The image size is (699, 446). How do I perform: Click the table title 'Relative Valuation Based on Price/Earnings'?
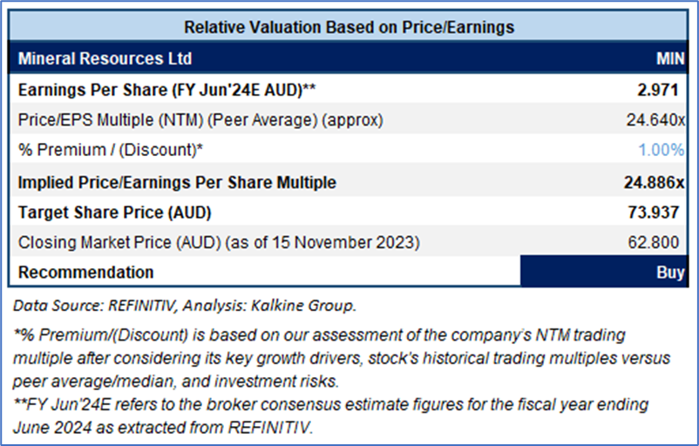coord(351,27)
